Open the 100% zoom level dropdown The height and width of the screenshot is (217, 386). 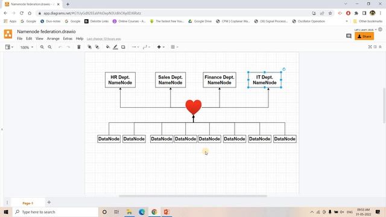tap(27, 47)
